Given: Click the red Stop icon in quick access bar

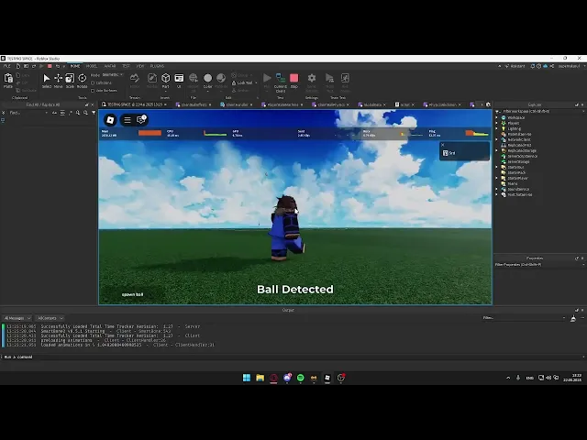Looking at the screenshot, I should pos(50,66).
